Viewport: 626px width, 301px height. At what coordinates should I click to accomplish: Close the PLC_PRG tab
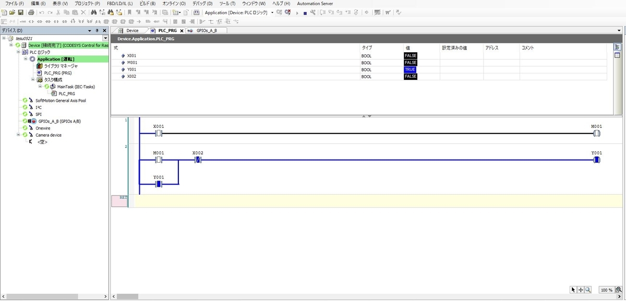click(x=182, y=31)
